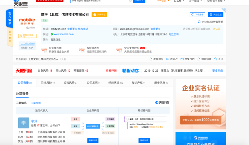Switch to 公司背景 tab

click(25, 83)
